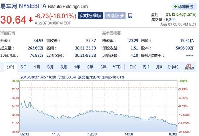This screenshot has height=136, width=199.
Task: Click the 16:00 point on price chart
Action: pyautogui.click(x=177, y=126)
